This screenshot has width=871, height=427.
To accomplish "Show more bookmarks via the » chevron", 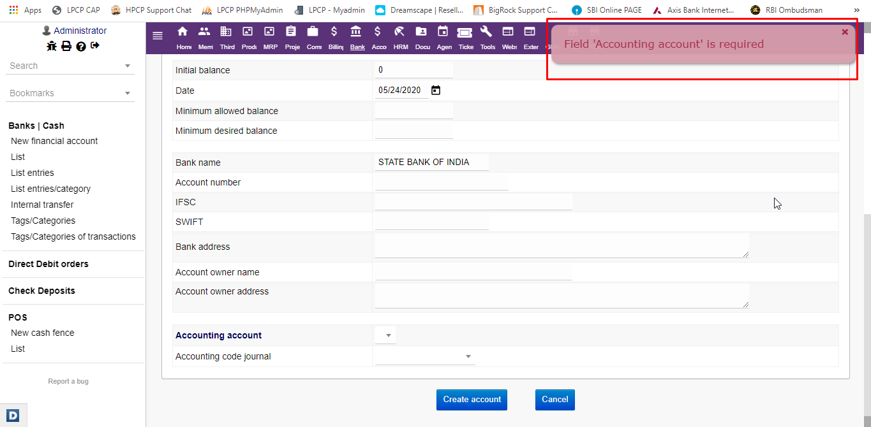I will (856, 10).
